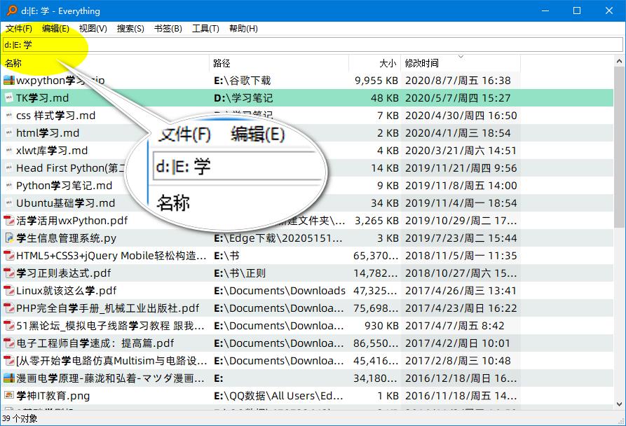Viewport: 626px width, 426px height.
Task: Click the Python icon of 学生信息管理系统.py
Action: tap(10, 238)
